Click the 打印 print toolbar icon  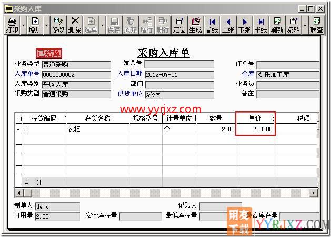12,25
